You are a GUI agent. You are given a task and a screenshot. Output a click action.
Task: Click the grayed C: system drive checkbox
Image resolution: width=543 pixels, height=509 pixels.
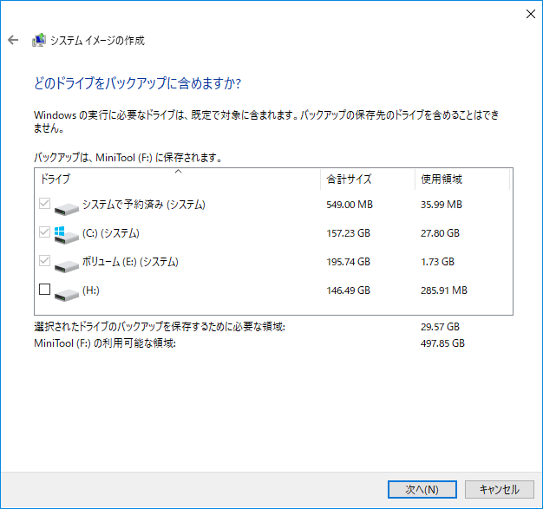point(45,233)
